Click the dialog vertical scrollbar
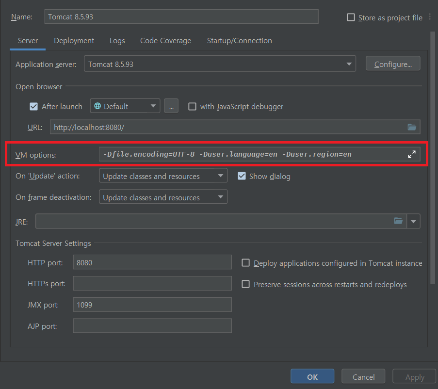 (433, 158)
